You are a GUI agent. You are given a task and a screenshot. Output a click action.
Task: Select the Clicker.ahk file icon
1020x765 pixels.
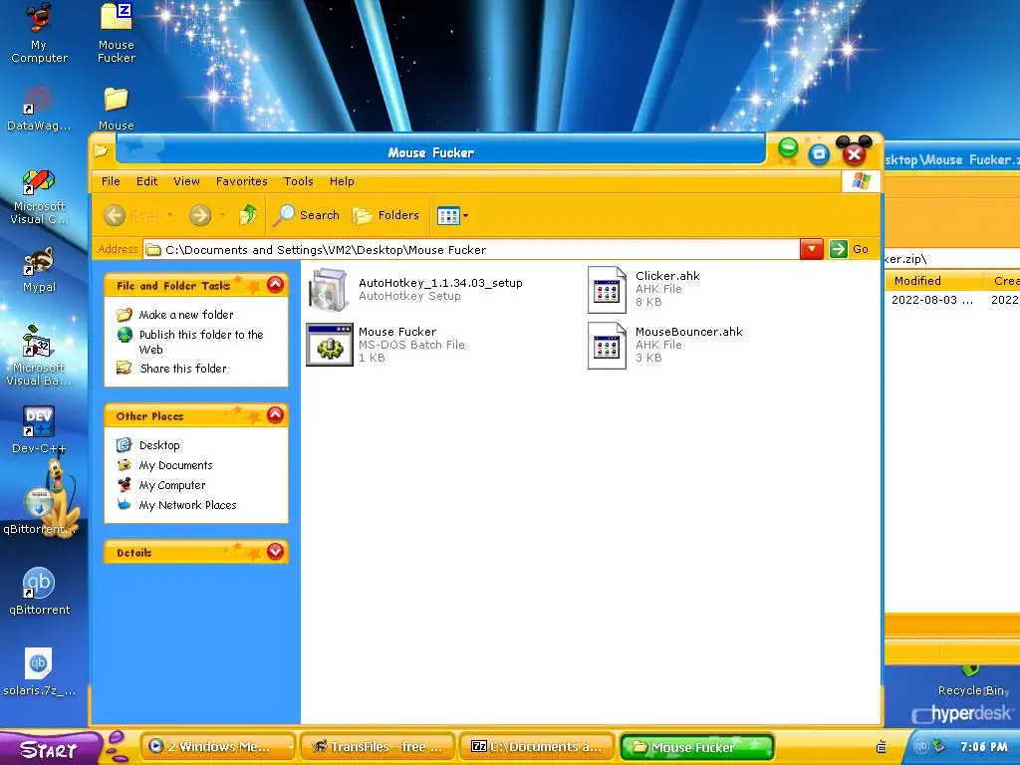pos(607,290)
